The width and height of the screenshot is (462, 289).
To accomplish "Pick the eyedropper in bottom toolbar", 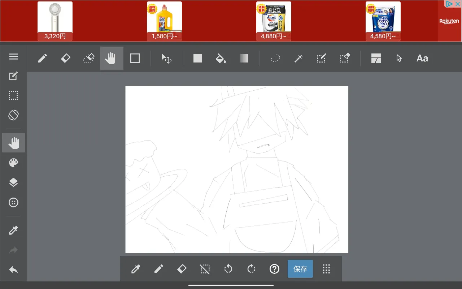I will (x=136, y=269).
